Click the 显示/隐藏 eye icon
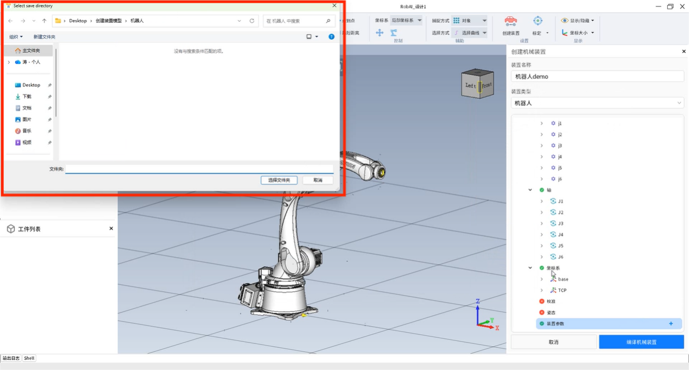 tap(565, 21)
